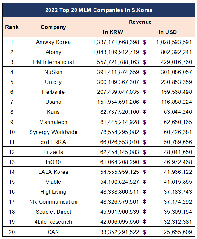The image size is (197, 239).
Task: Select the rank 20 cell for CAN
Action: pos(12,232)
